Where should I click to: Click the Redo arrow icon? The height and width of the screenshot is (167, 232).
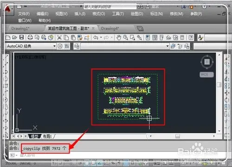(106, 38)
